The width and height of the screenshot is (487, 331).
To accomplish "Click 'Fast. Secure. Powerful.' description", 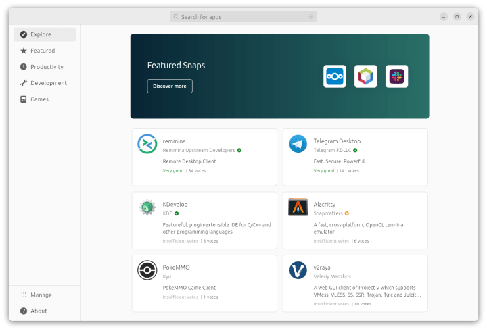I will pyautogui.click(x=340, y=161).
